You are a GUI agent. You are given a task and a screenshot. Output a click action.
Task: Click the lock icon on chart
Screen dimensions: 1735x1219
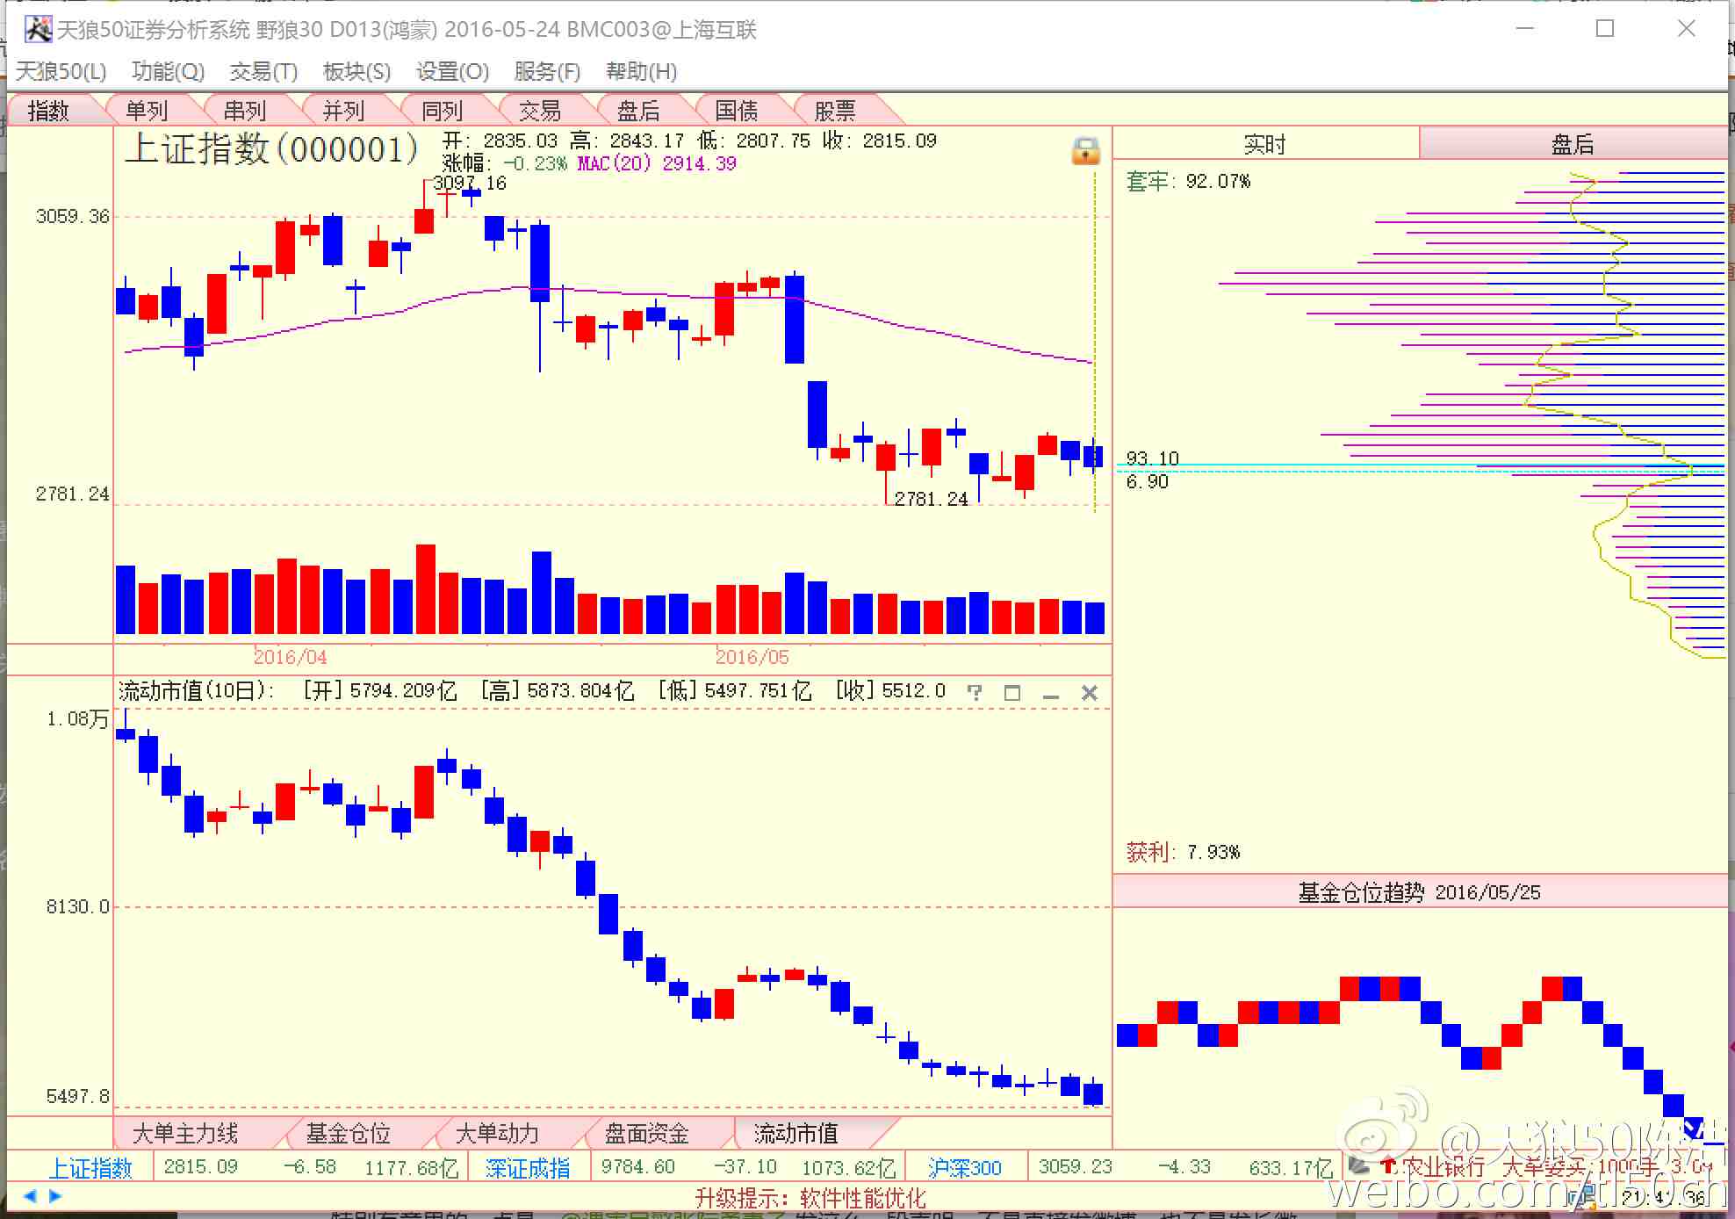[x=1085, y=151]
